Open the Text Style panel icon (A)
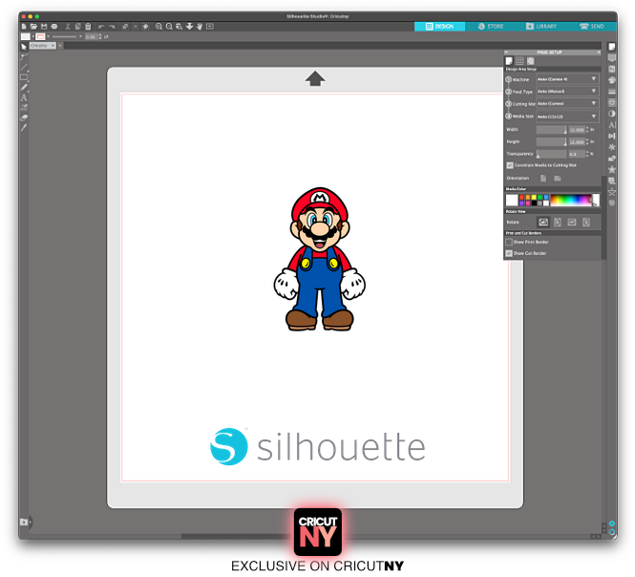The height and width of the screenshot is (577, 635). [612, 125]
